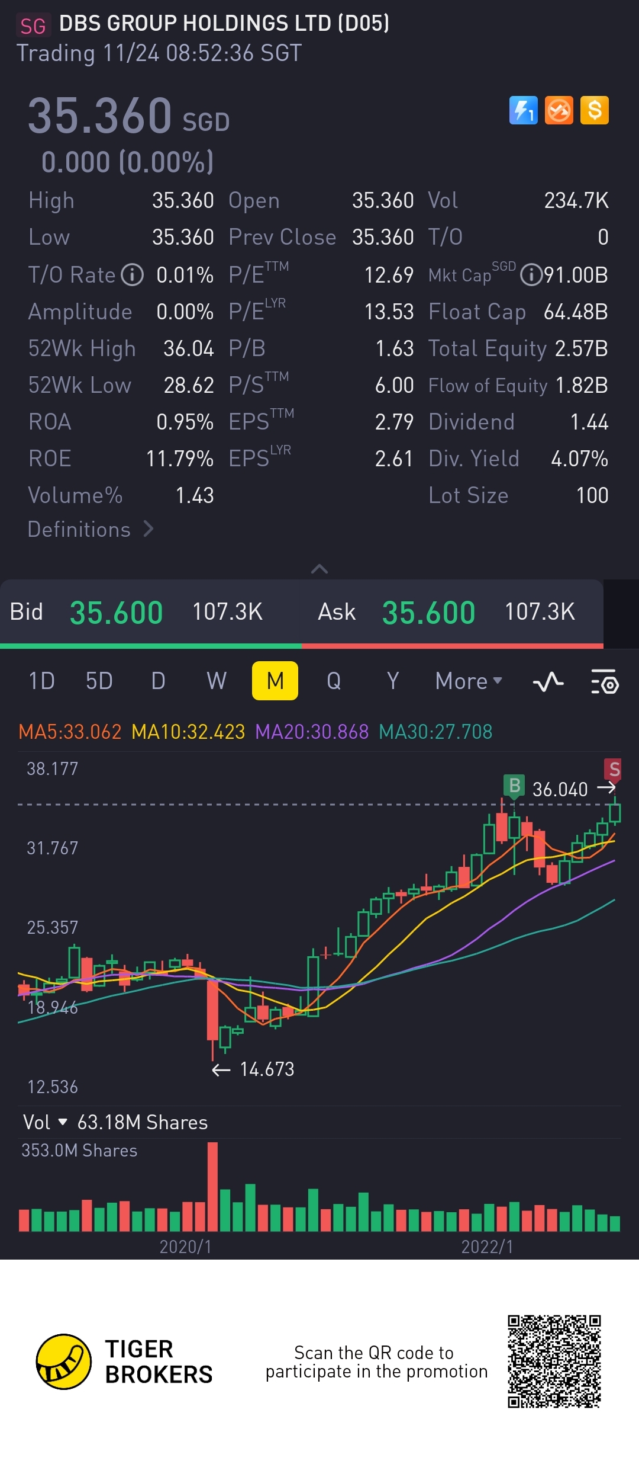Image resolution: width=639 pixels, height=1464 pixels.
Task: Select the Q quarterly chart tab
Action: [334, 681]
